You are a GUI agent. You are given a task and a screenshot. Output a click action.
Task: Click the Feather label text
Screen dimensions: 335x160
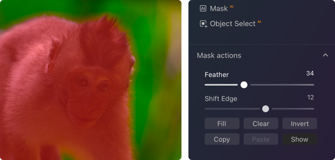(x=217, y=75)
